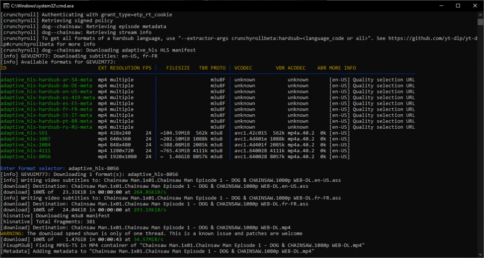Click the FILESIZE column header

[178, 68]
